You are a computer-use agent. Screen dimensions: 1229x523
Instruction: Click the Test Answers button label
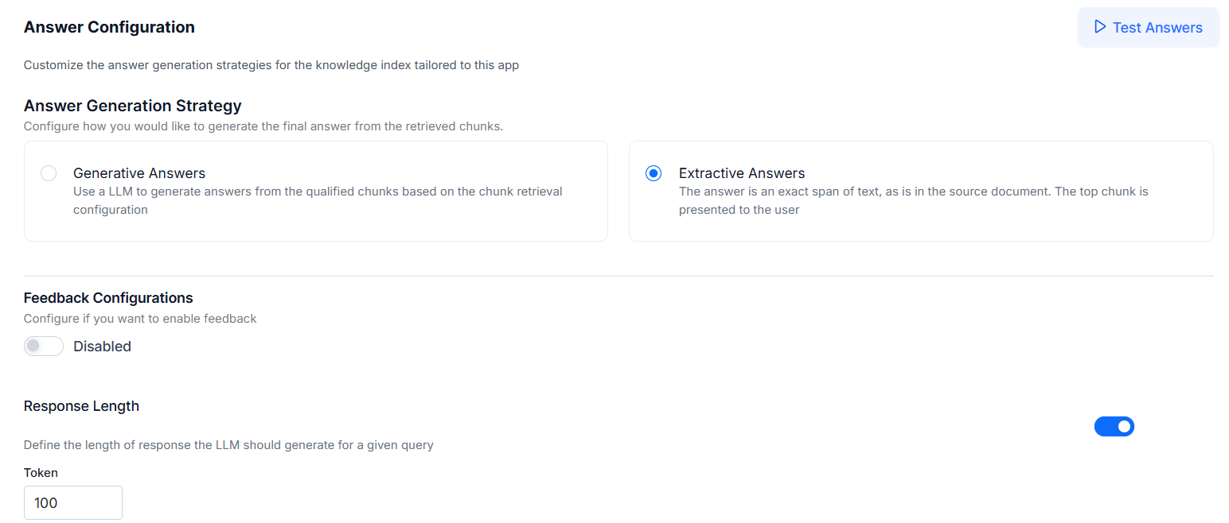[1157, 28]
